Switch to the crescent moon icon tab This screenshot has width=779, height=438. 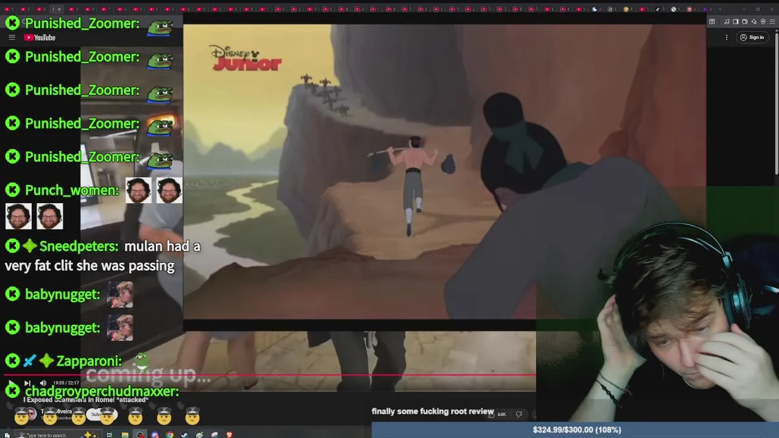pyautogui.click(x=595, y=9)
